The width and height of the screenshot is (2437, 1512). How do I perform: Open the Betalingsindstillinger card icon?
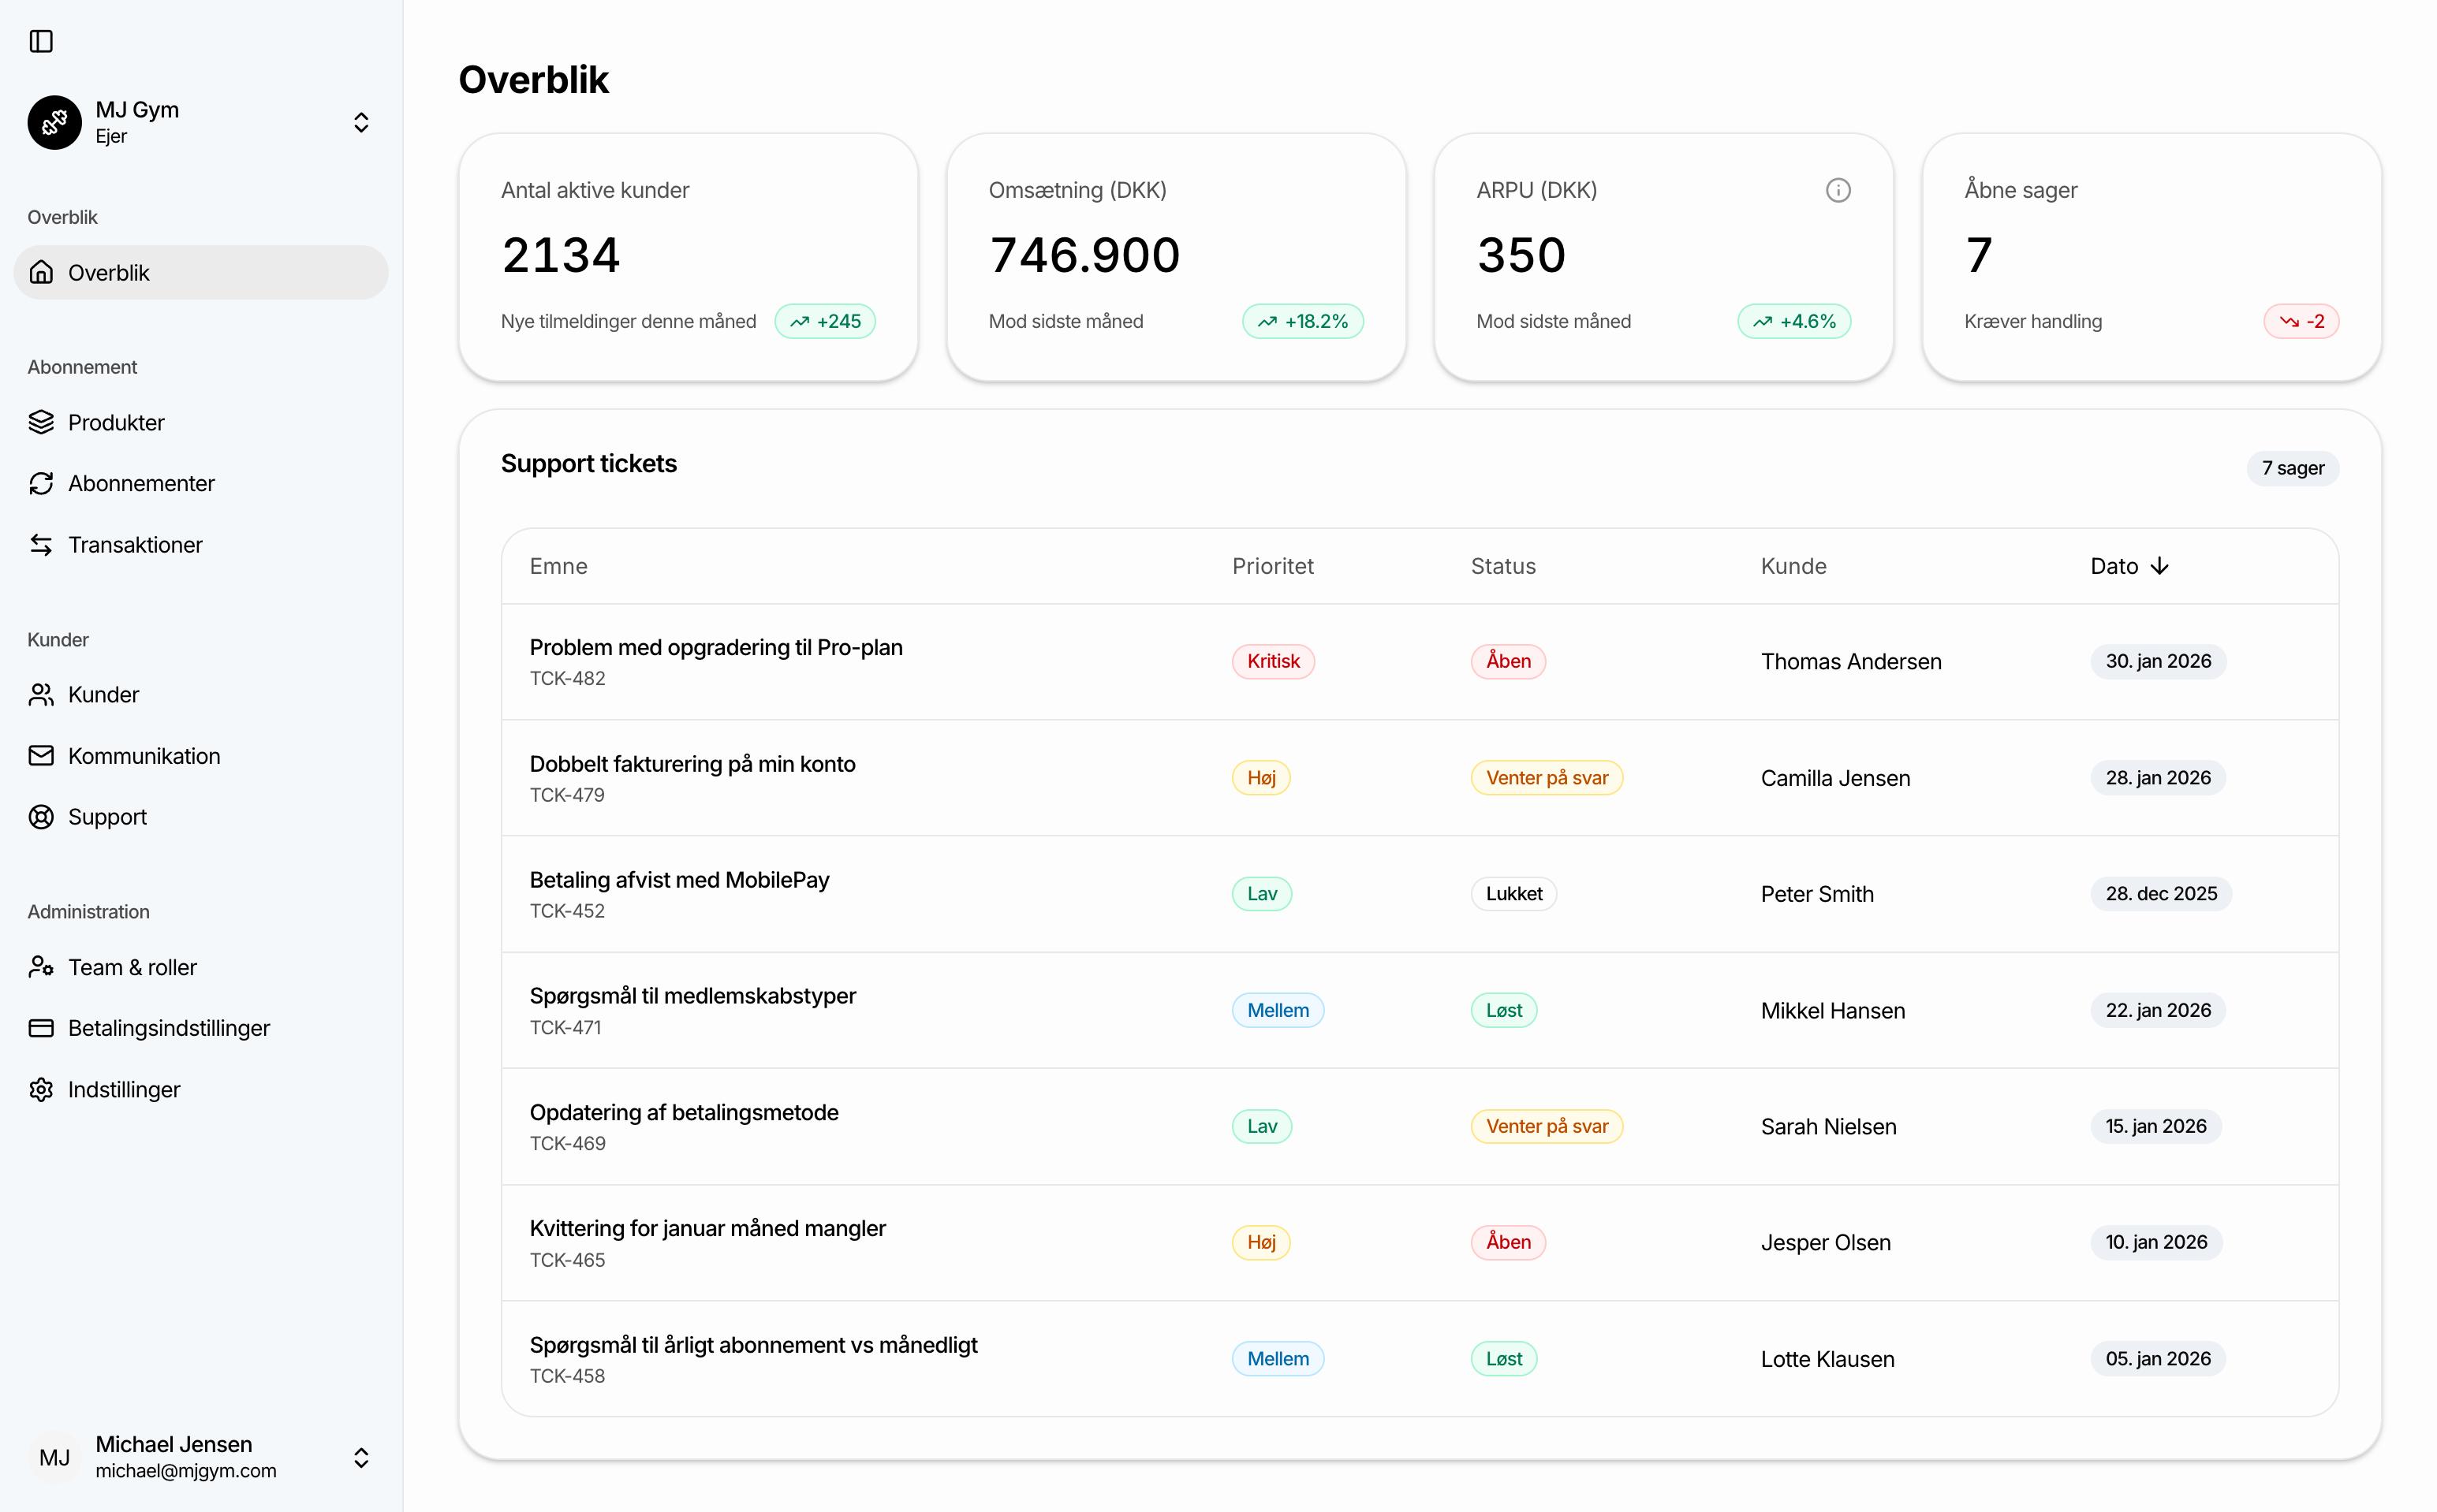point(41,1028)
